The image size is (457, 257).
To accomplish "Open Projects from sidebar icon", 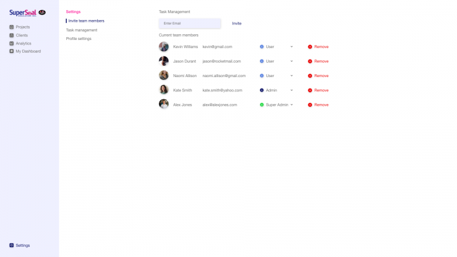I will point(11,27).
